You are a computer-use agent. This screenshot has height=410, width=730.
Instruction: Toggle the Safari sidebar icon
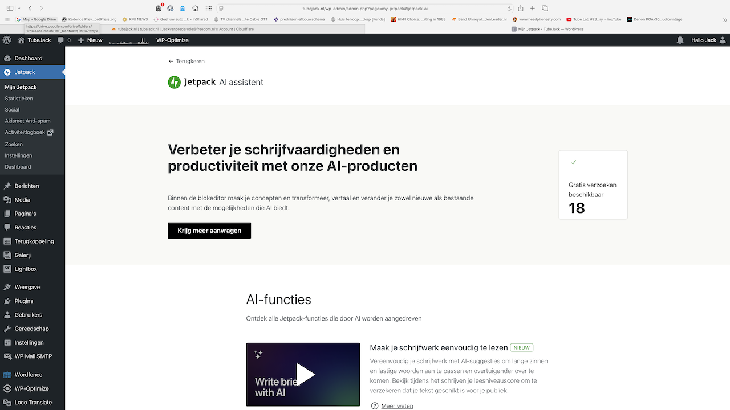tap(10, 9)
